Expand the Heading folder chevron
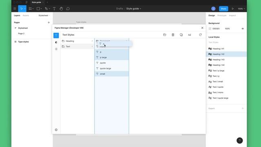The image size is (261, 147). (x=92, y=41)
